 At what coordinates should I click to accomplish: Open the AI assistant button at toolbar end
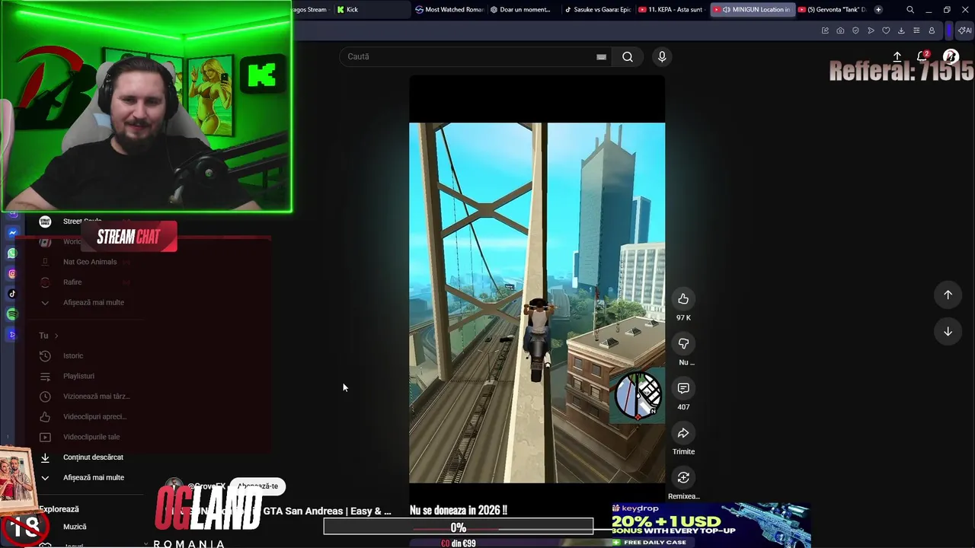coord(964,30)
